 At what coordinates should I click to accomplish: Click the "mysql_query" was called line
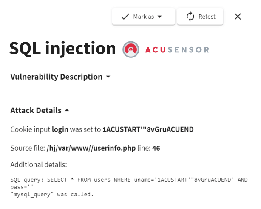pos(52,195)
